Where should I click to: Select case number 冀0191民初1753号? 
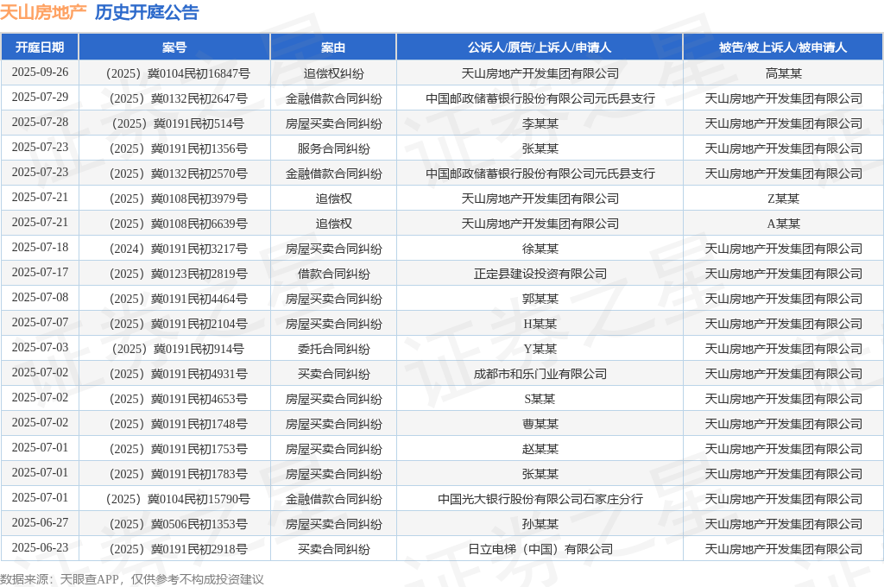178,449
